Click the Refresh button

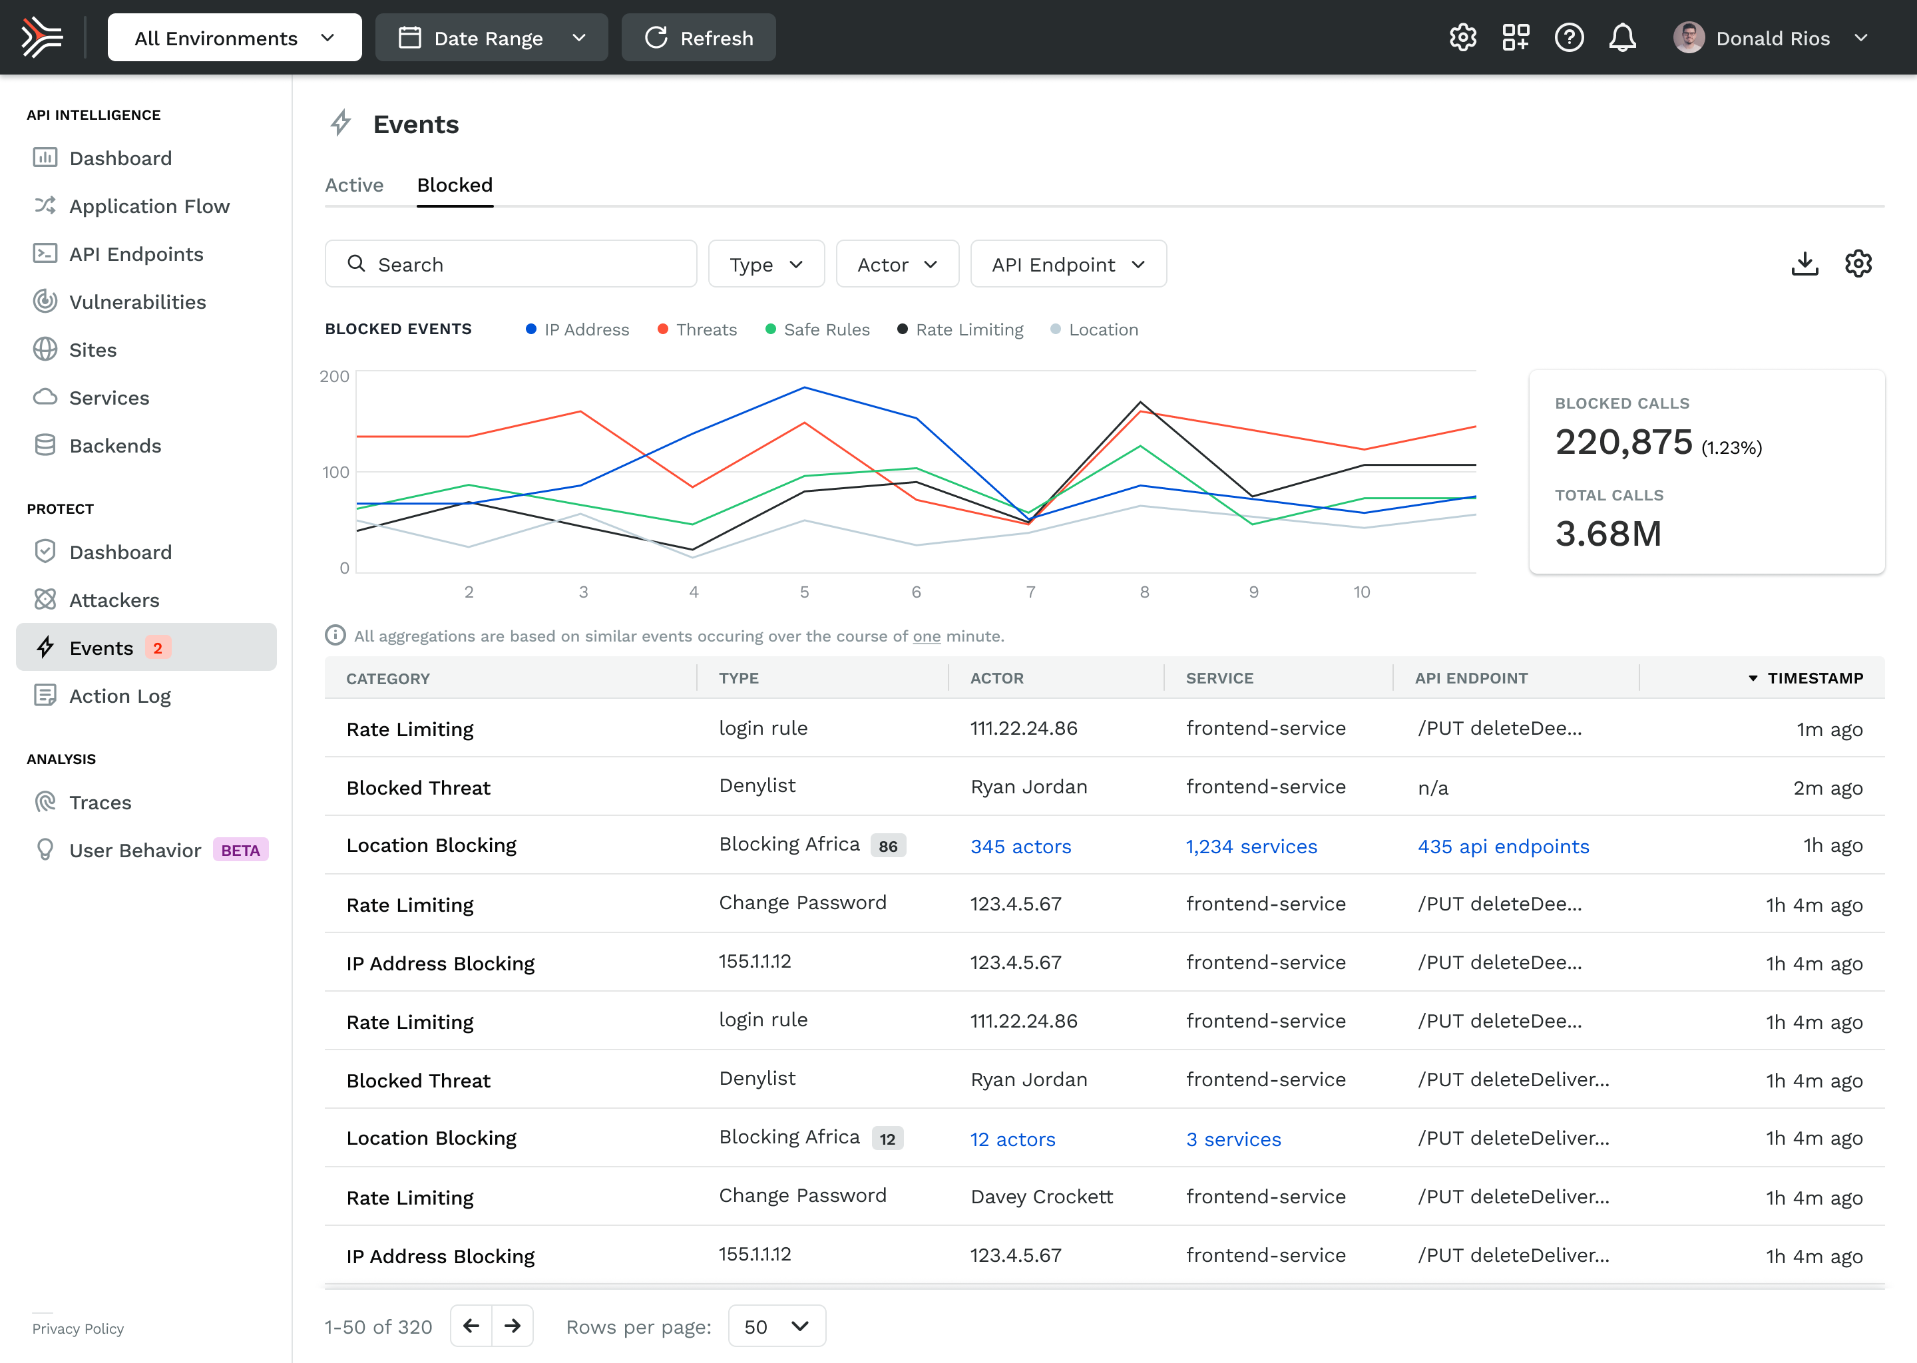pos(698,38)
